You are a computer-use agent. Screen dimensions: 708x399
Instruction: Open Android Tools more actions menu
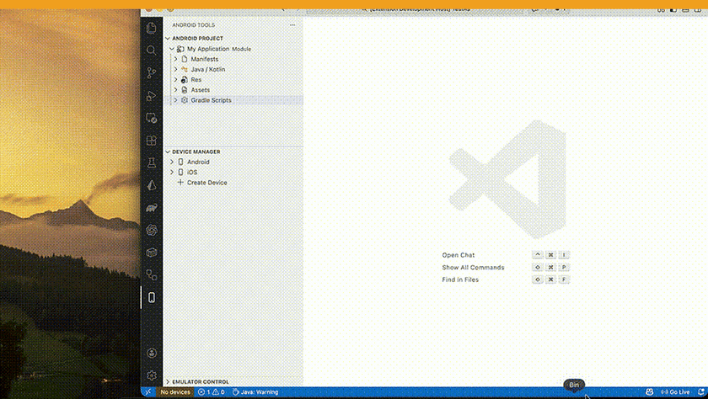(x=292, y=25)
